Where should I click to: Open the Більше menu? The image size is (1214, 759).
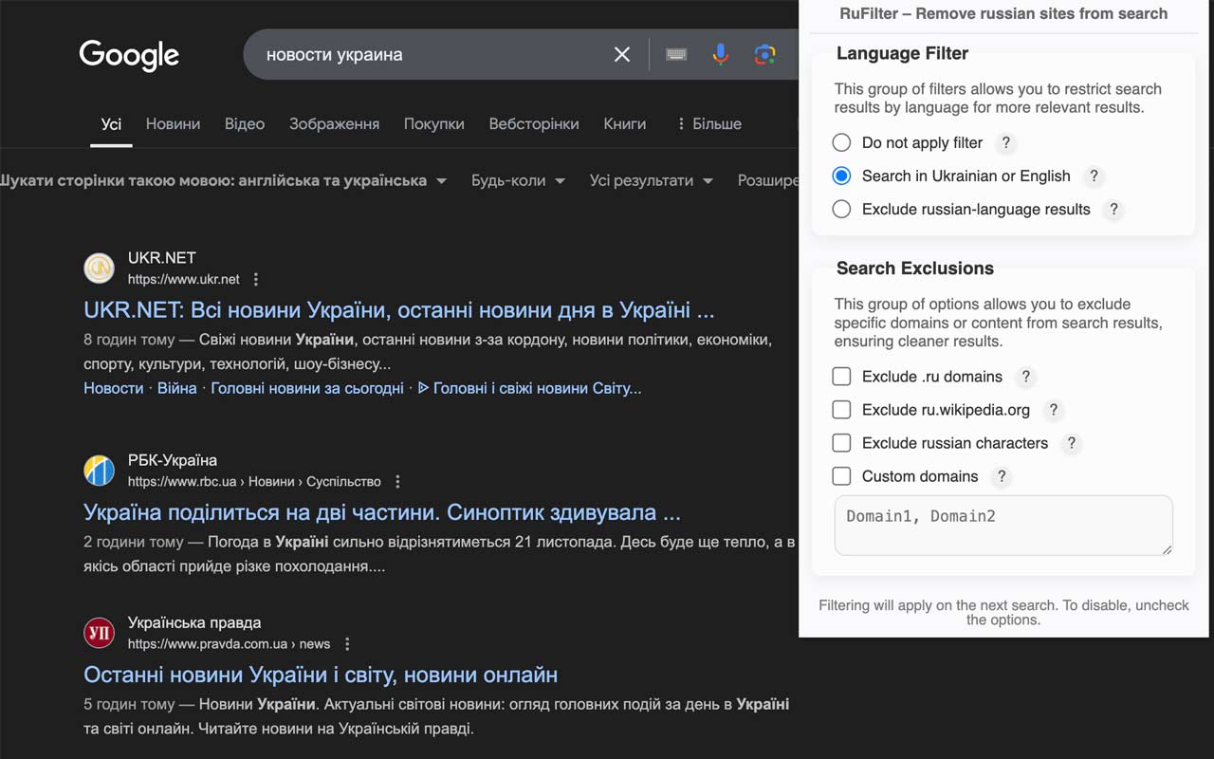tap(708, 123)
